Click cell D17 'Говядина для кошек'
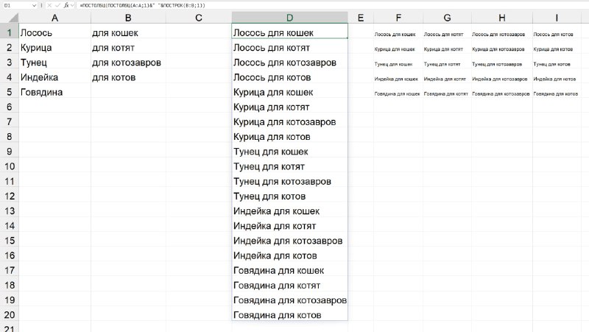This screenshot has width=589, height=332. [x=289, y=270]
